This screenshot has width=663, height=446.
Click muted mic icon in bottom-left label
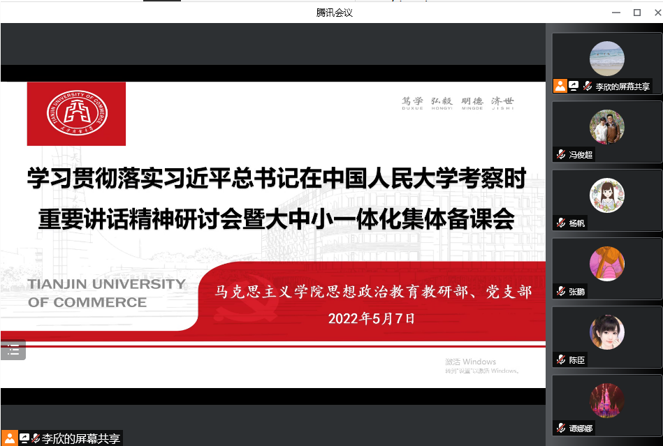coord(36,438)
